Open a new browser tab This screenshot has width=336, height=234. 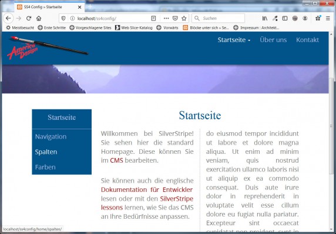click(x=90, y=6)
